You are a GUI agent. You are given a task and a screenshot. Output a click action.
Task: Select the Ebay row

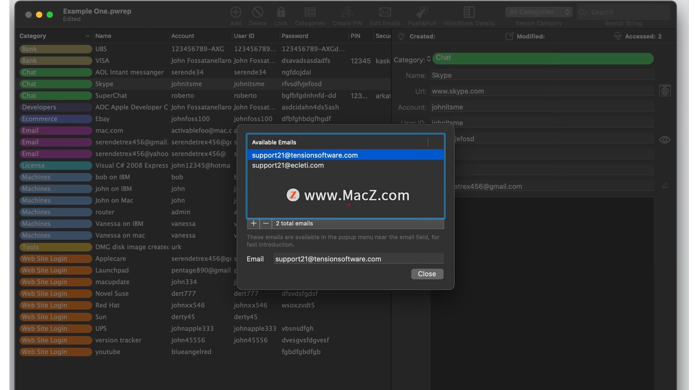click(203, 118)
